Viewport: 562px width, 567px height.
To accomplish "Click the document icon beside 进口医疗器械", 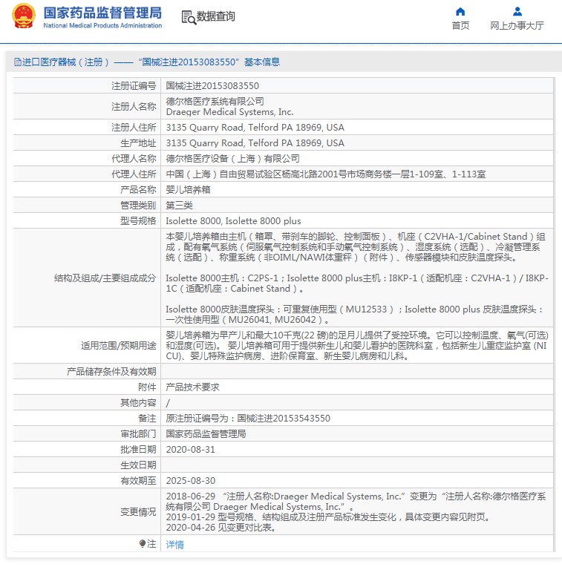I will pyautogui.click(x=17, y=62).
